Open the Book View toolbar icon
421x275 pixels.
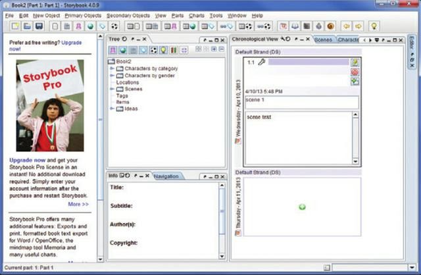(x=295, y=26)
